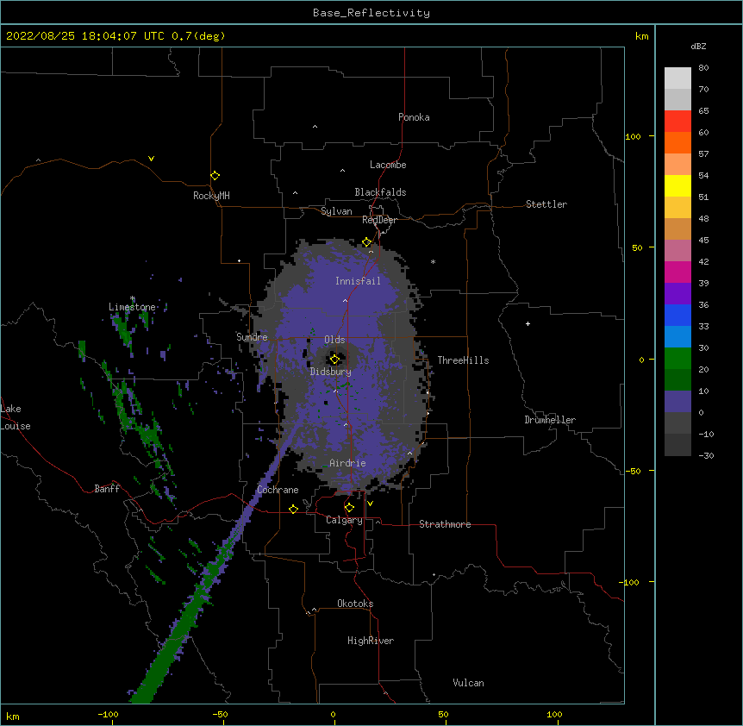
Task: Click the red 65 dBZ legend swatch
Action: pos(677,122)
